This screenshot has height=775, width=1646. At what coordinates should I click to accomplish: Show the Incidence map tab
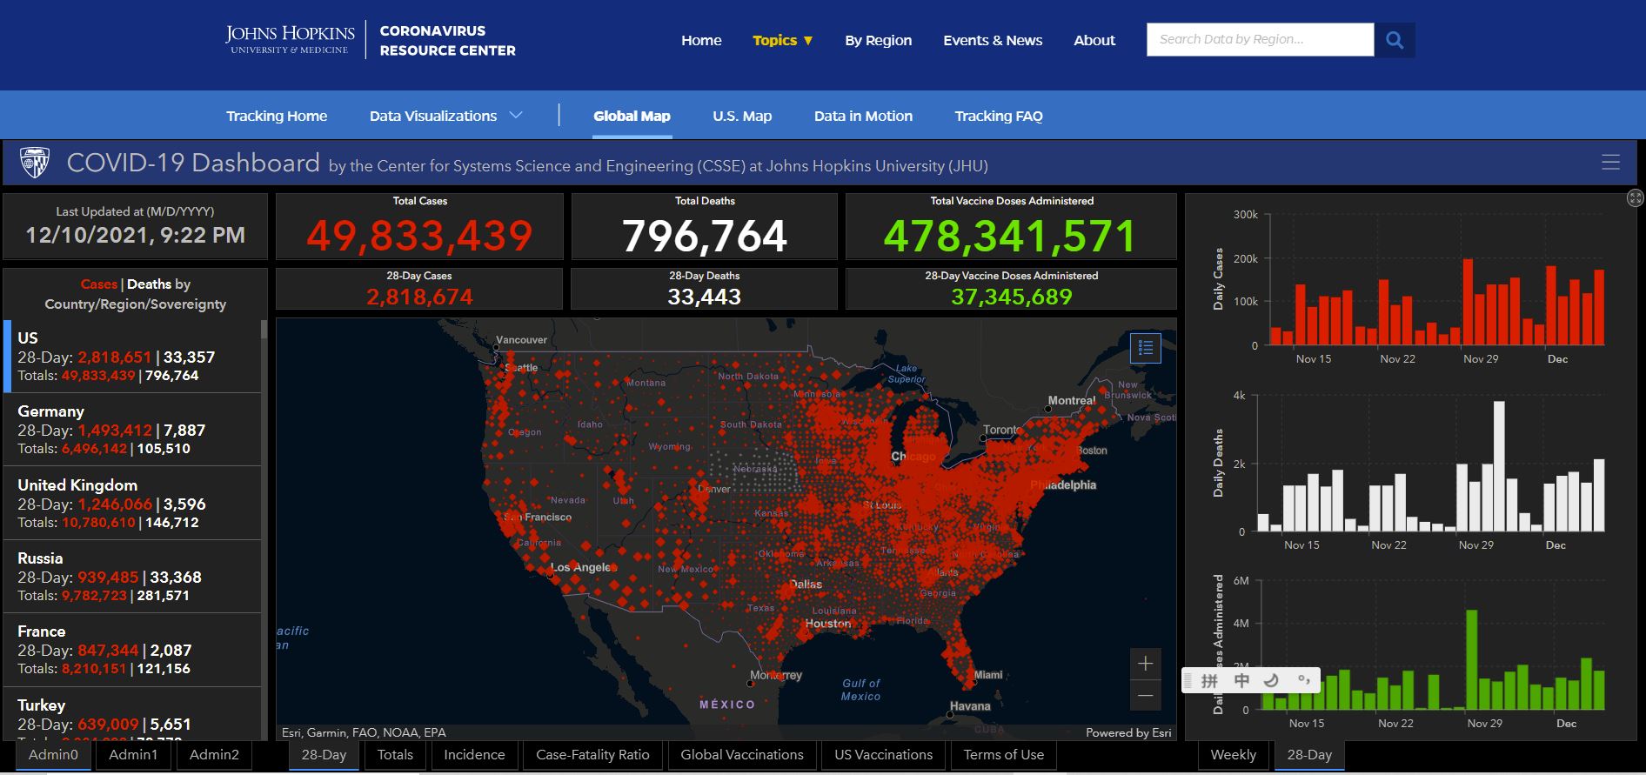point(474,755)
